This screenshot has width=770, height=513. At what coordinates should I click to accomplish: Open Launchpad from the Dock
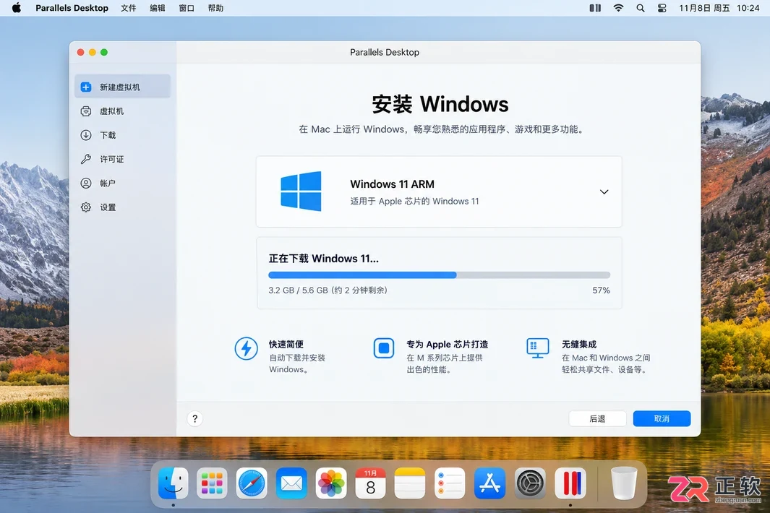pyautogui.click(x=212, y=483)
